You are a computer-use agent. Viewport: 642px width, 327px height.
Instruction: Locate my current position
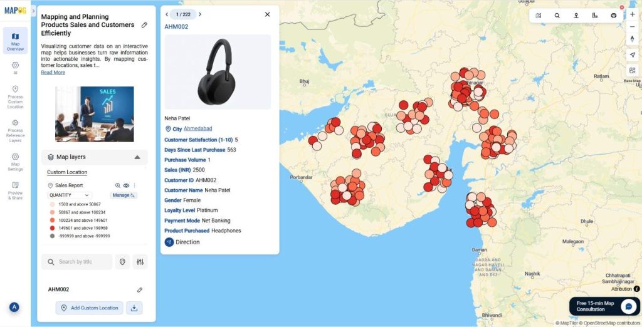coord(632,55)
